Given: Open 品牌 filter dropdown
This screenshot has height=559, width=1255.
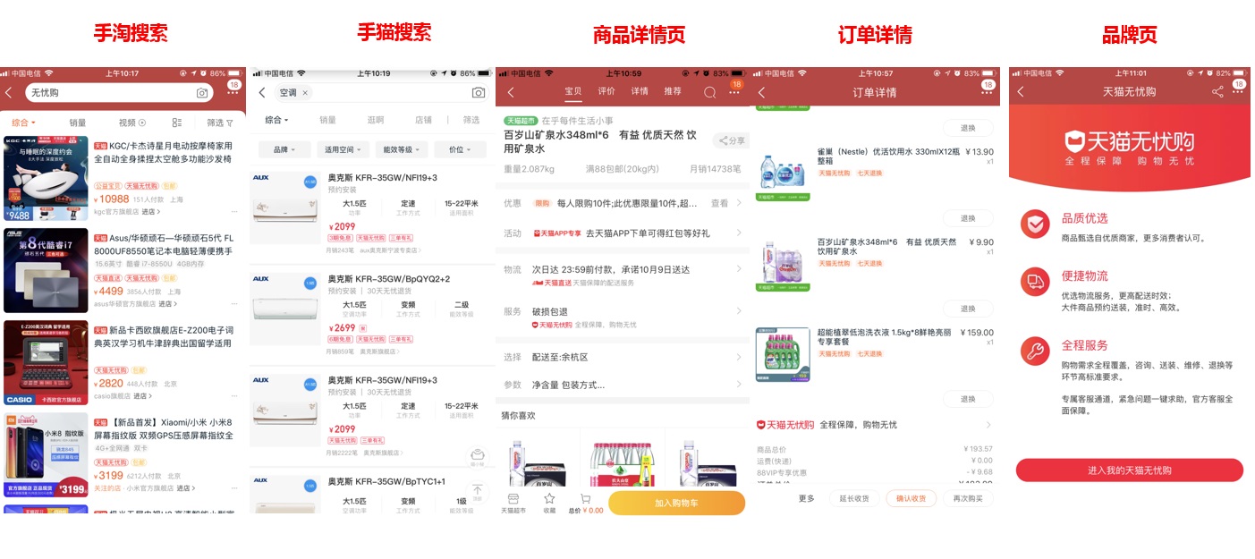Looking at the screenshot, I should (285, 149).
